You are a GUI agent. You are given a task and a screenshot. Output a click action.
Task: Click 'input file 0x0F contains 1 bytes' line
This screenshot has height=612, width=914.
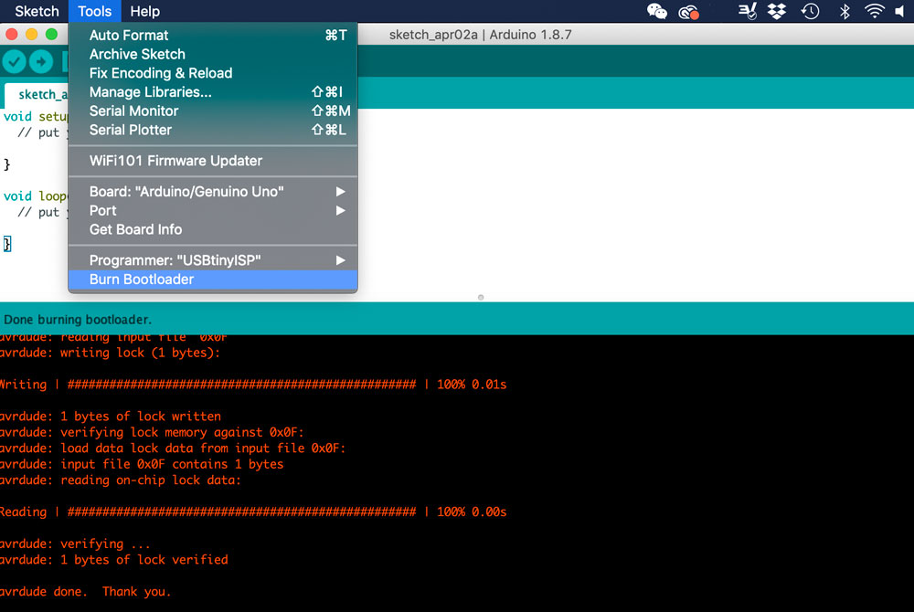(x=142, y=464)
